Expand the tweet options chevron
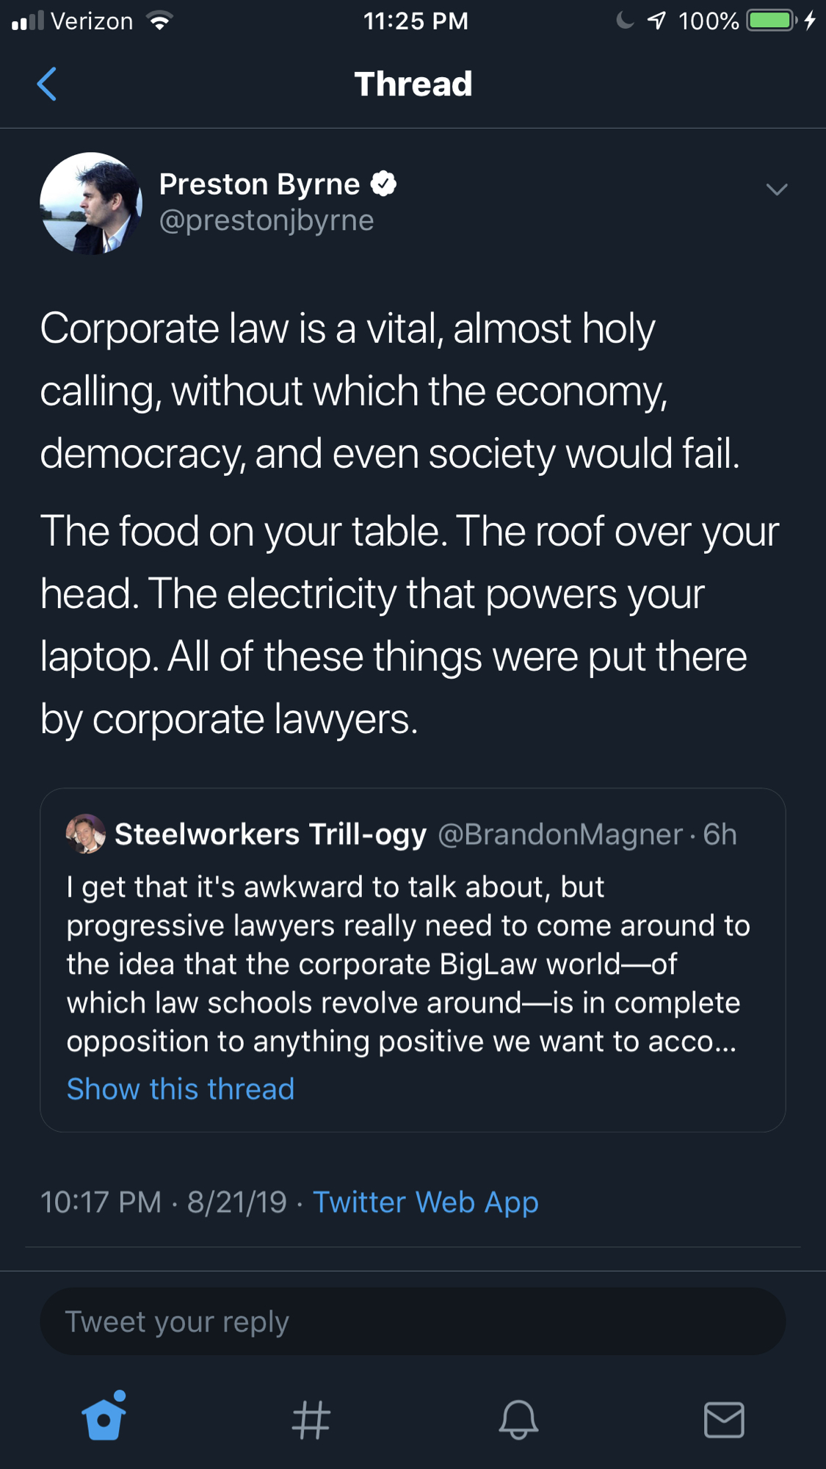Screen dimensions: 826x1469 coord(776,190)
